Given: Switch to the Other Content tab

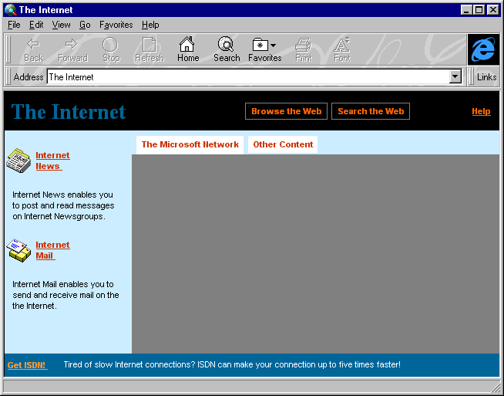Looking at the screenshot, I should coord(283,144).
